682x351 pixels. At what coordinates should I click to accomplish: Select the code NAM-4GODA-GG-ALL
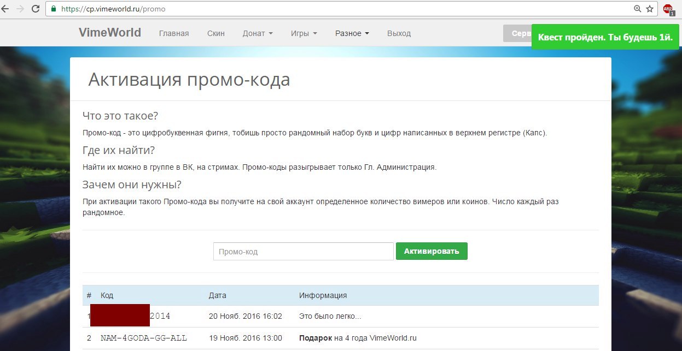click(144, 338)
